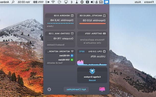Click the MACINTO...499,42 GB header
Screen dimensions: 156x97
coord(91,16)
